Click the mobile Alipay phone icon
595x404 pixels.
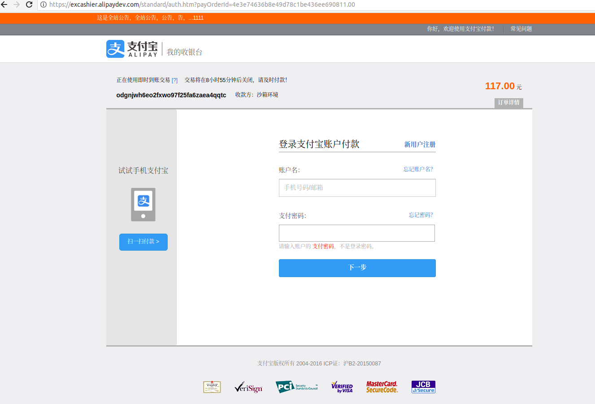143,204
